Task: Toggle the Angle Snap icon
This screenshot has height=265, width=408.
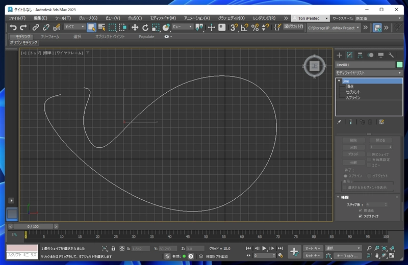Action: click(x=244, y=28)
